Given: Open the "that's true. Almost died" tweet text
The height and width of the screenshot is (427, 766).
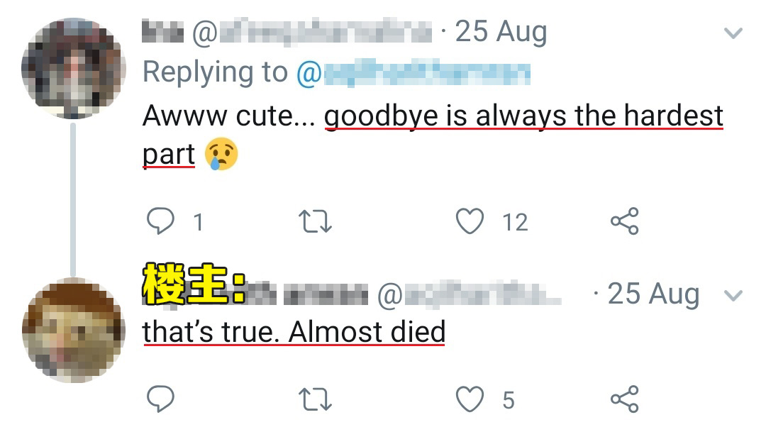Looking at the screenshot, I should coord(294,331).
